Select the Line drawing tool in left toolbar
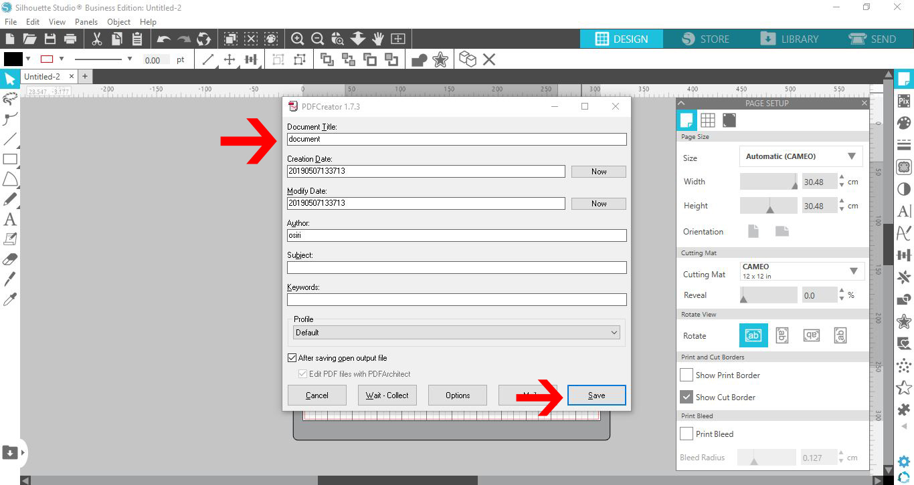The width and height of the screenshot is (914, 485). [x=10, y=139]
